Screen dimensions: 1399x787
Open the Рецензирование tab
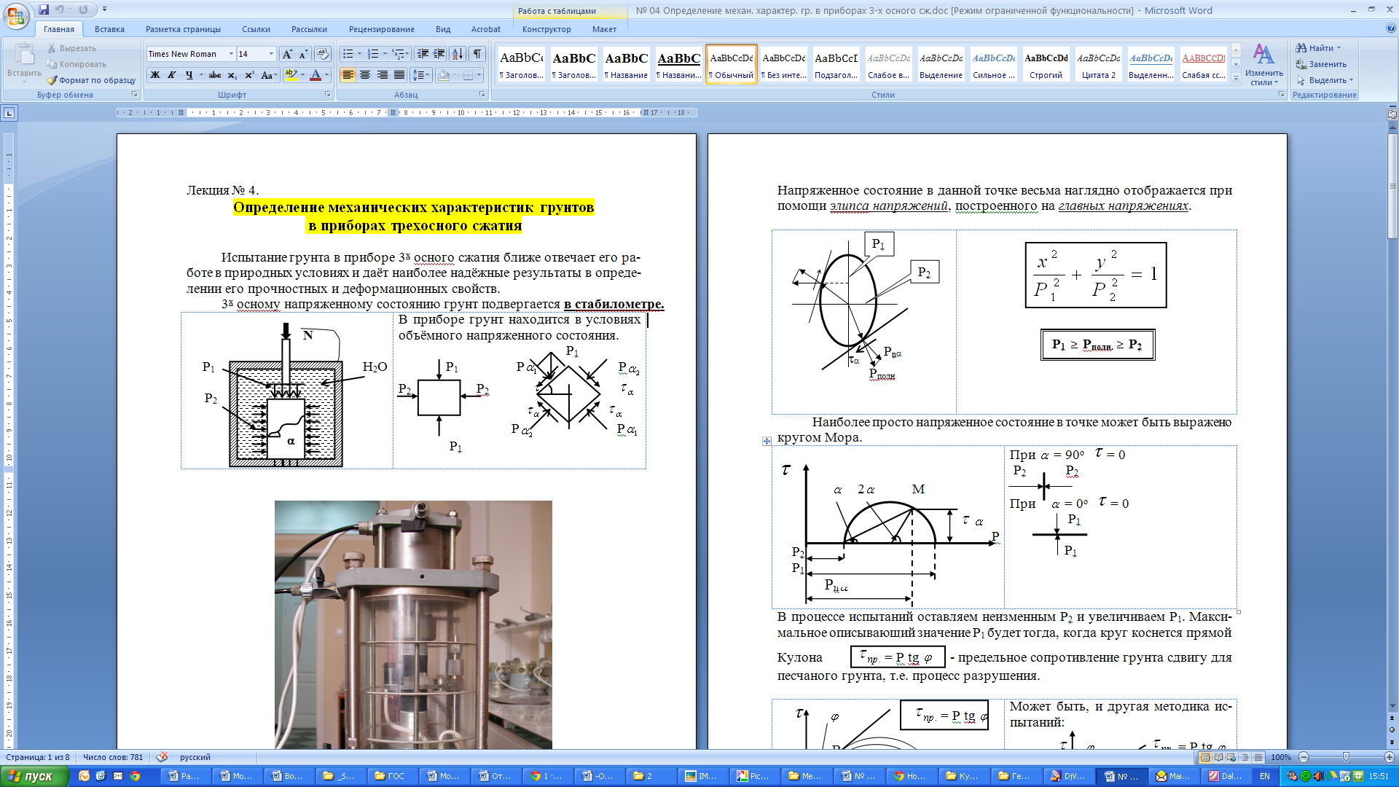[381, 29]
